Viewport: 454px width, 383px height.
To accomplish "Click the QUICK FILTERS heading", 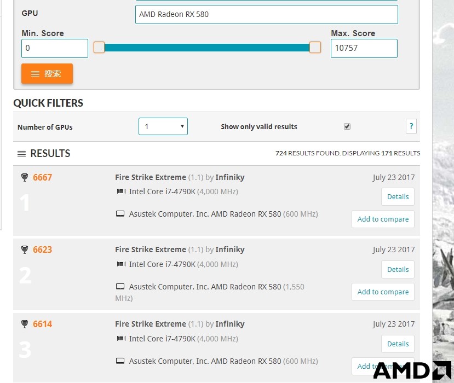I will point(48,103).
